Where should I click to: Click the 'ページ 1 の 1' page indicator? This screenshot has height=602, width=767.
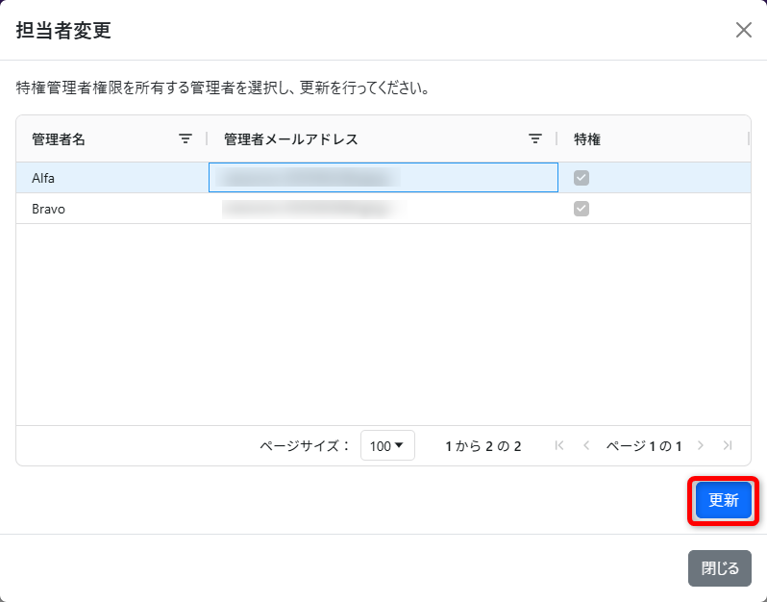point(644,446)
